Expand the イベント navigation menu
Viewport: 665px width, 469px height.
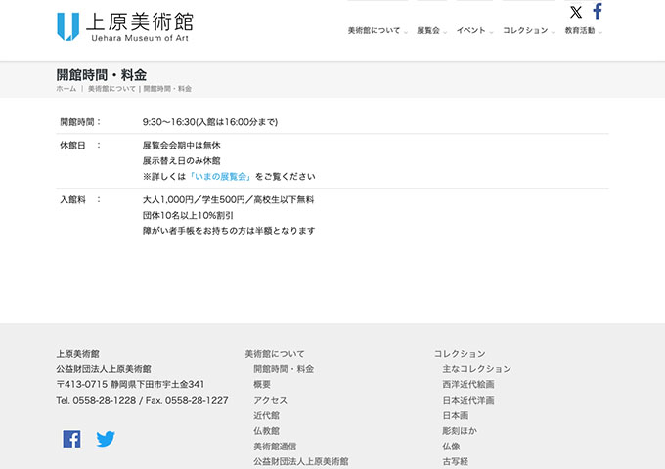(471, 31)
